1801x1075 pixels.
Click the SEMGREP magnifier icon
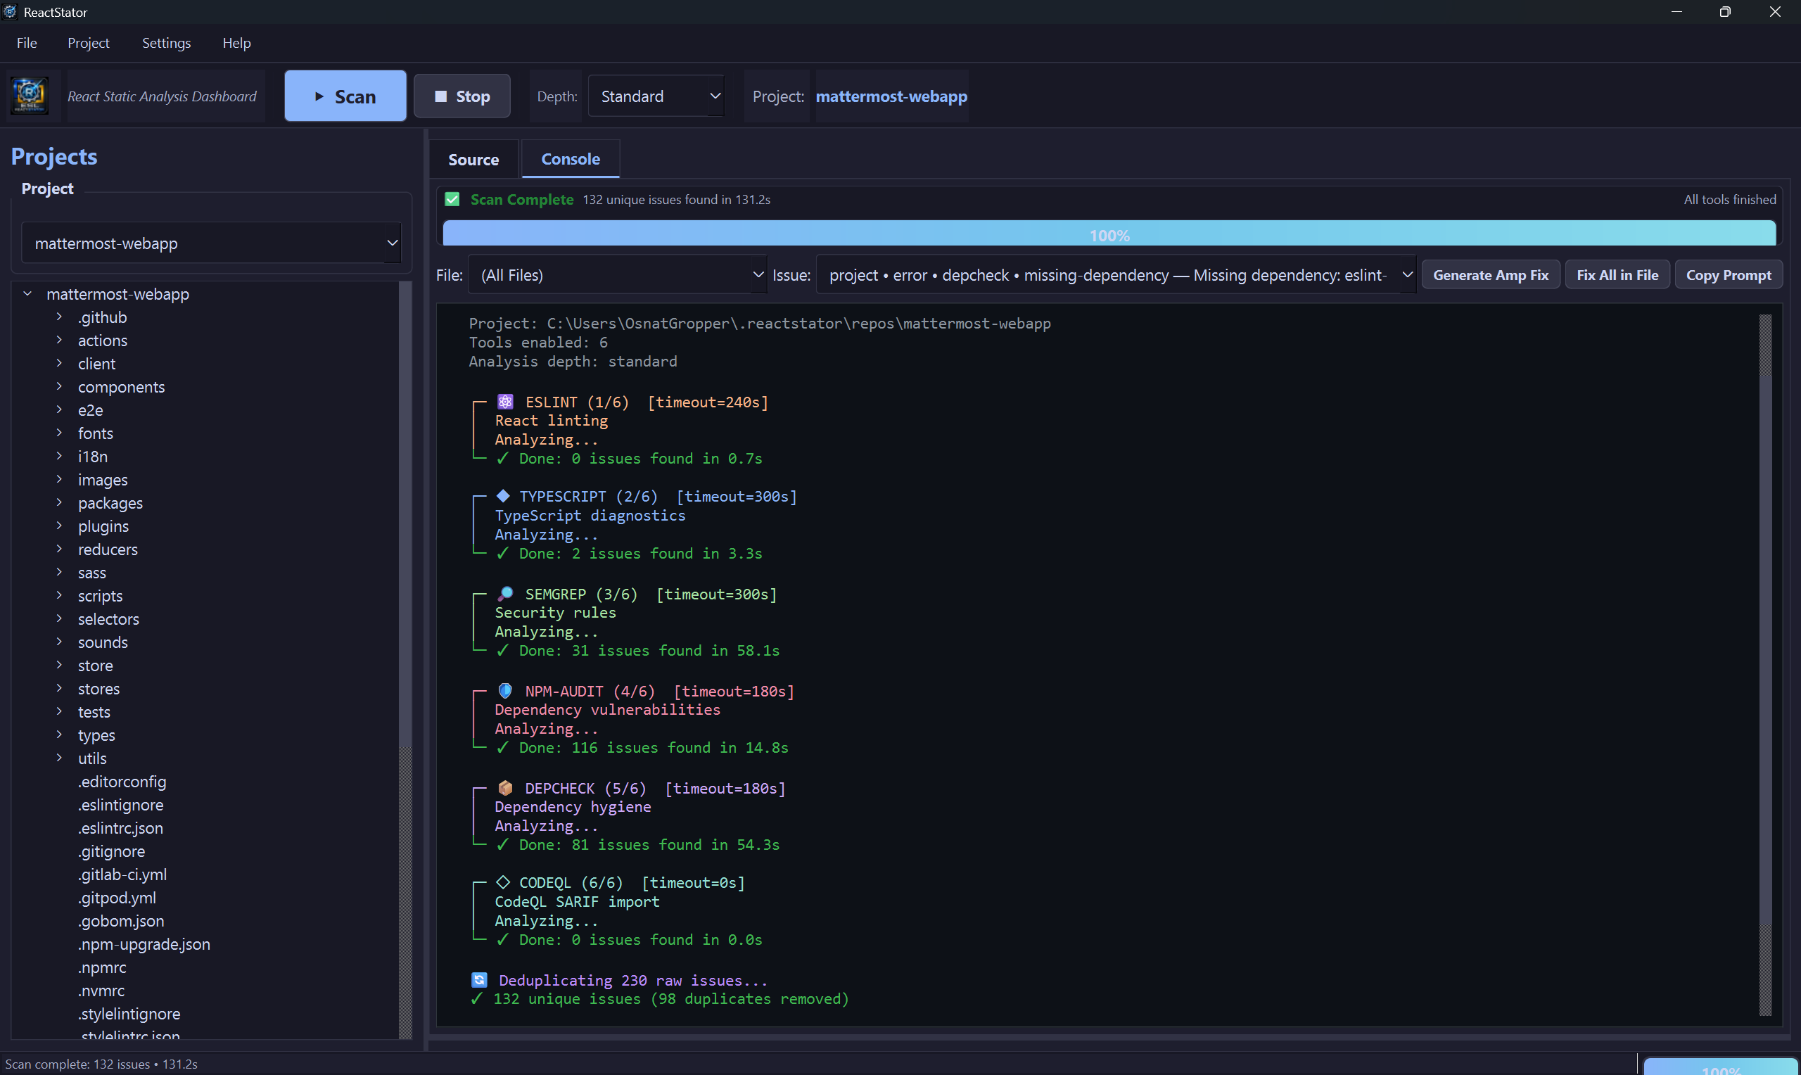[504, 593]
